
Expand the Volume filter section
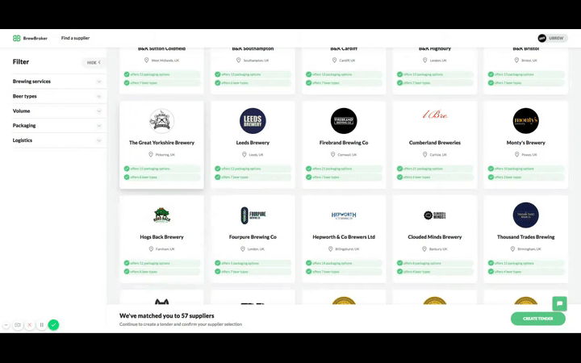click(55, 111)
